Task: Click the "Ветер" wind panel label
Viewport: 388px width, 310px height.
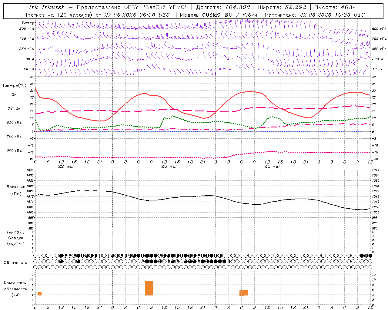Action: [28, 23]
